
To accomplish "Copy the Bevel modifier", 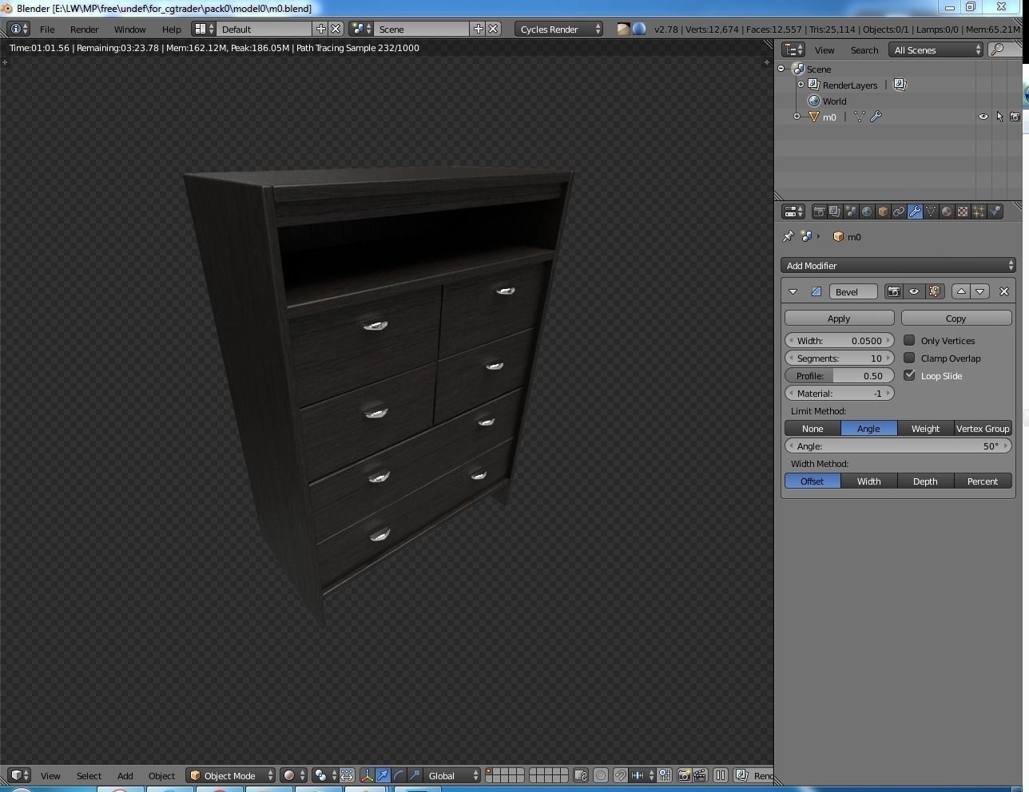I will click(x=956, y=318).
